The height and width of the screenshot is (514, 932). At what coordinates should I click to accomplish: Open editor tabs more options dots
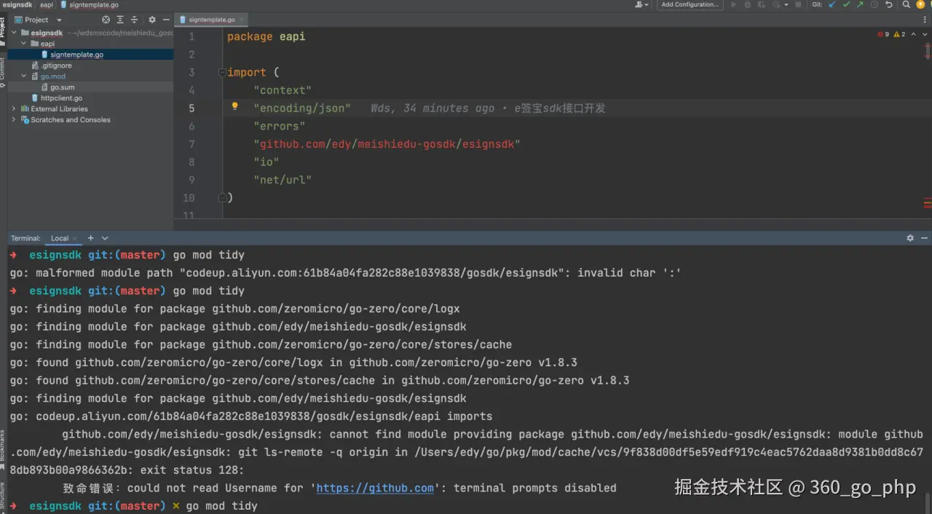[926, 20]
